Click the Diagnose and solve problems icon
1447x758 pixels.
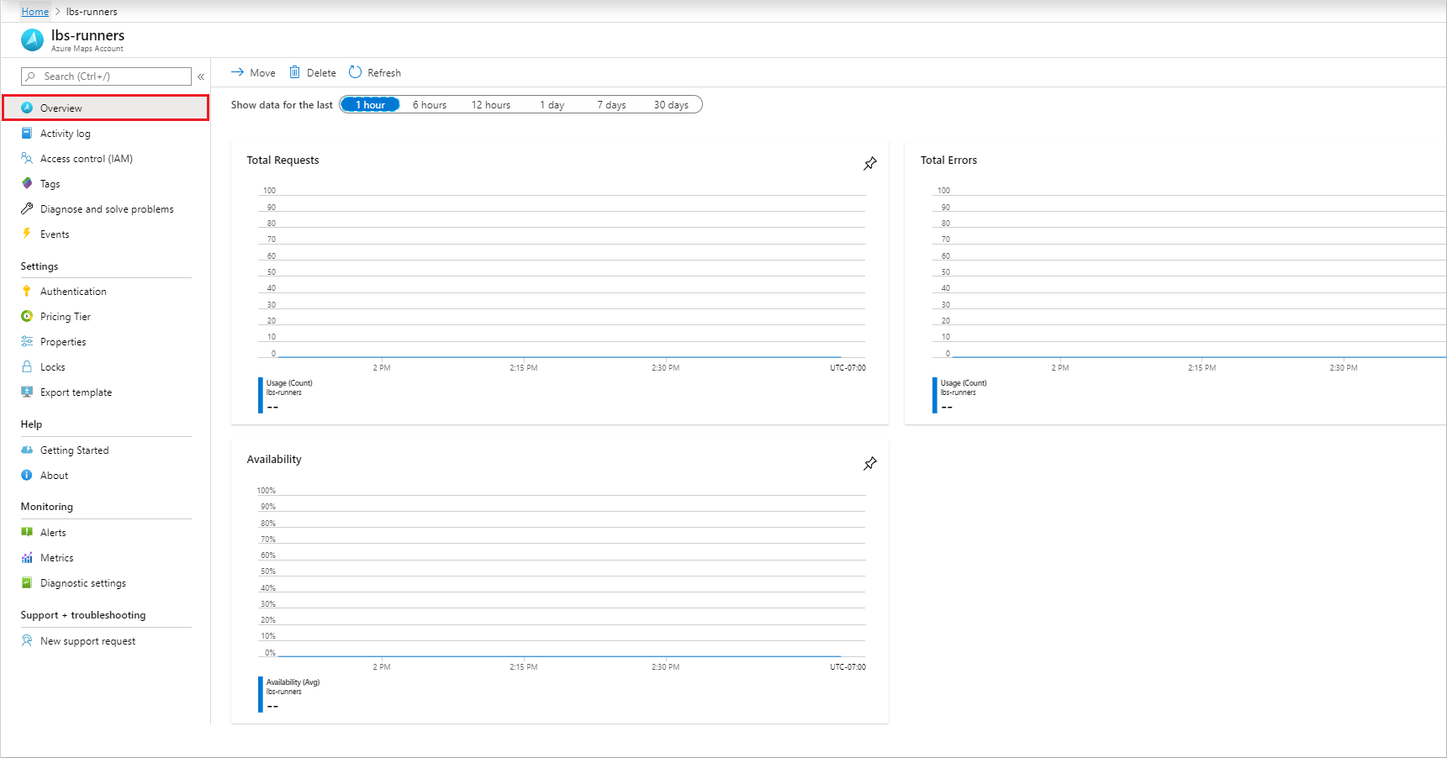tap(28, 208)
